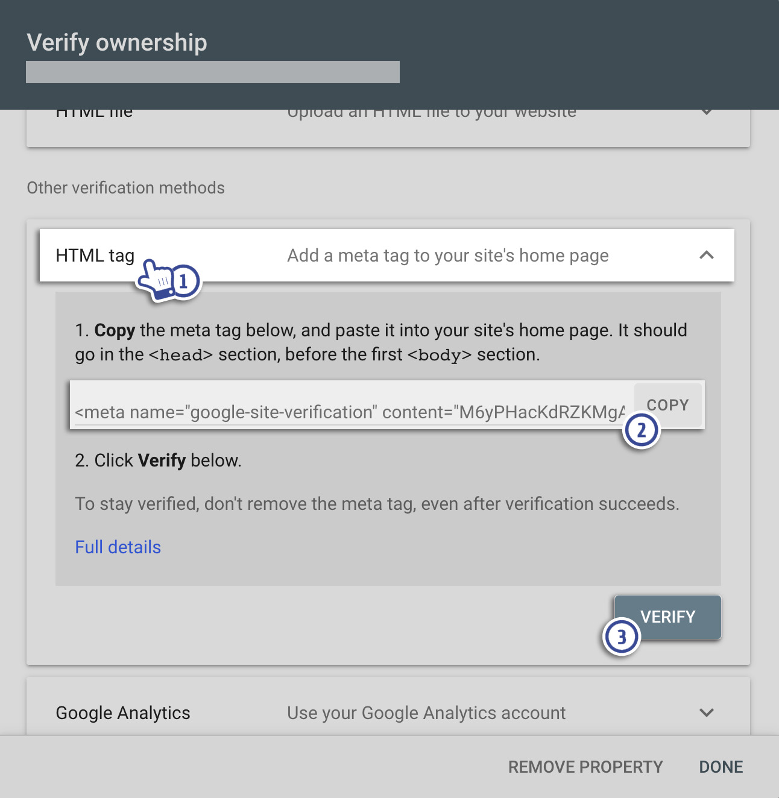
Task: Click the 'Other verification methods' heading
Action: click(125, 188)
